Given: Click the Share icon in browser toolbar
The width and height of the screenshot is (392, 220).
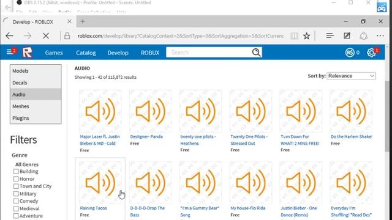Looking at the screenshot, I should (x=363, y=36).
